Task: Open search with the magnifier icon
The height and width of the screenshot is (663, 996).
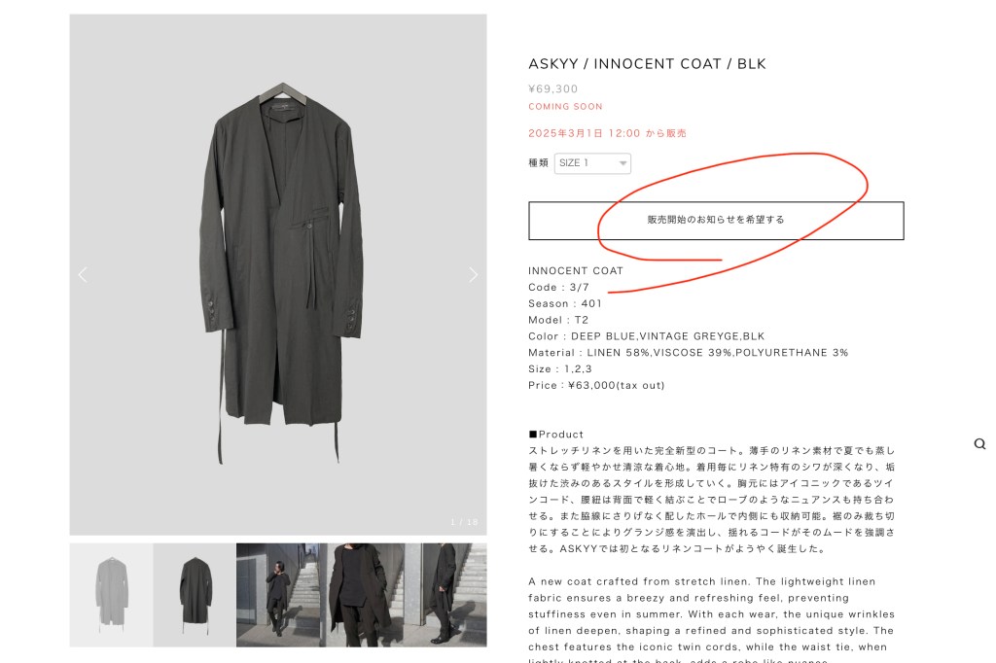Action: click(979, 444)
